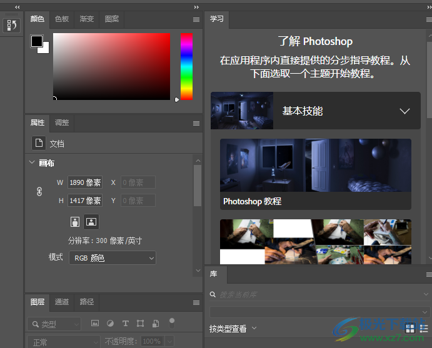Switch to the 颜色 tab
Viewport: 432px width, 348px height.
coord(38,19)
